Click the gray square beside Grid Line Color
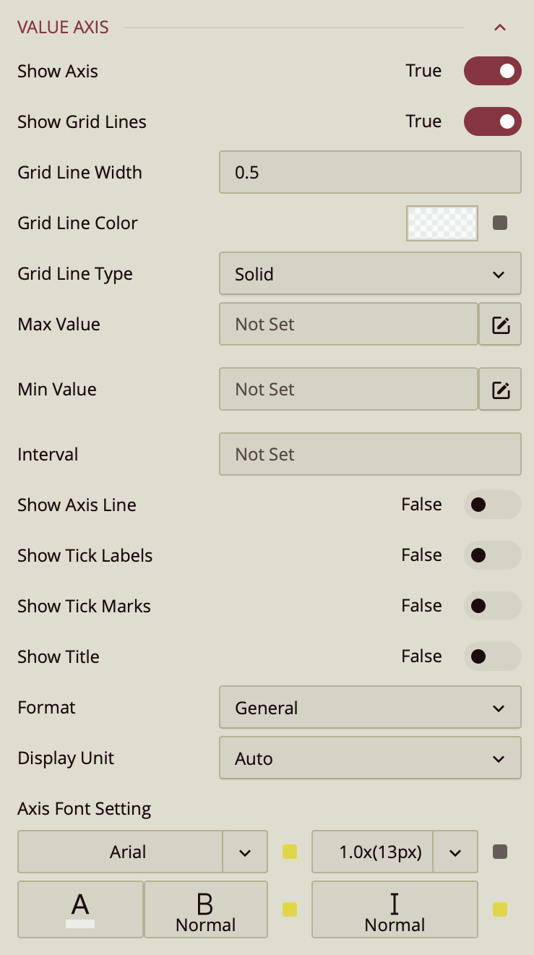The image size is (534, 955). 500,223
